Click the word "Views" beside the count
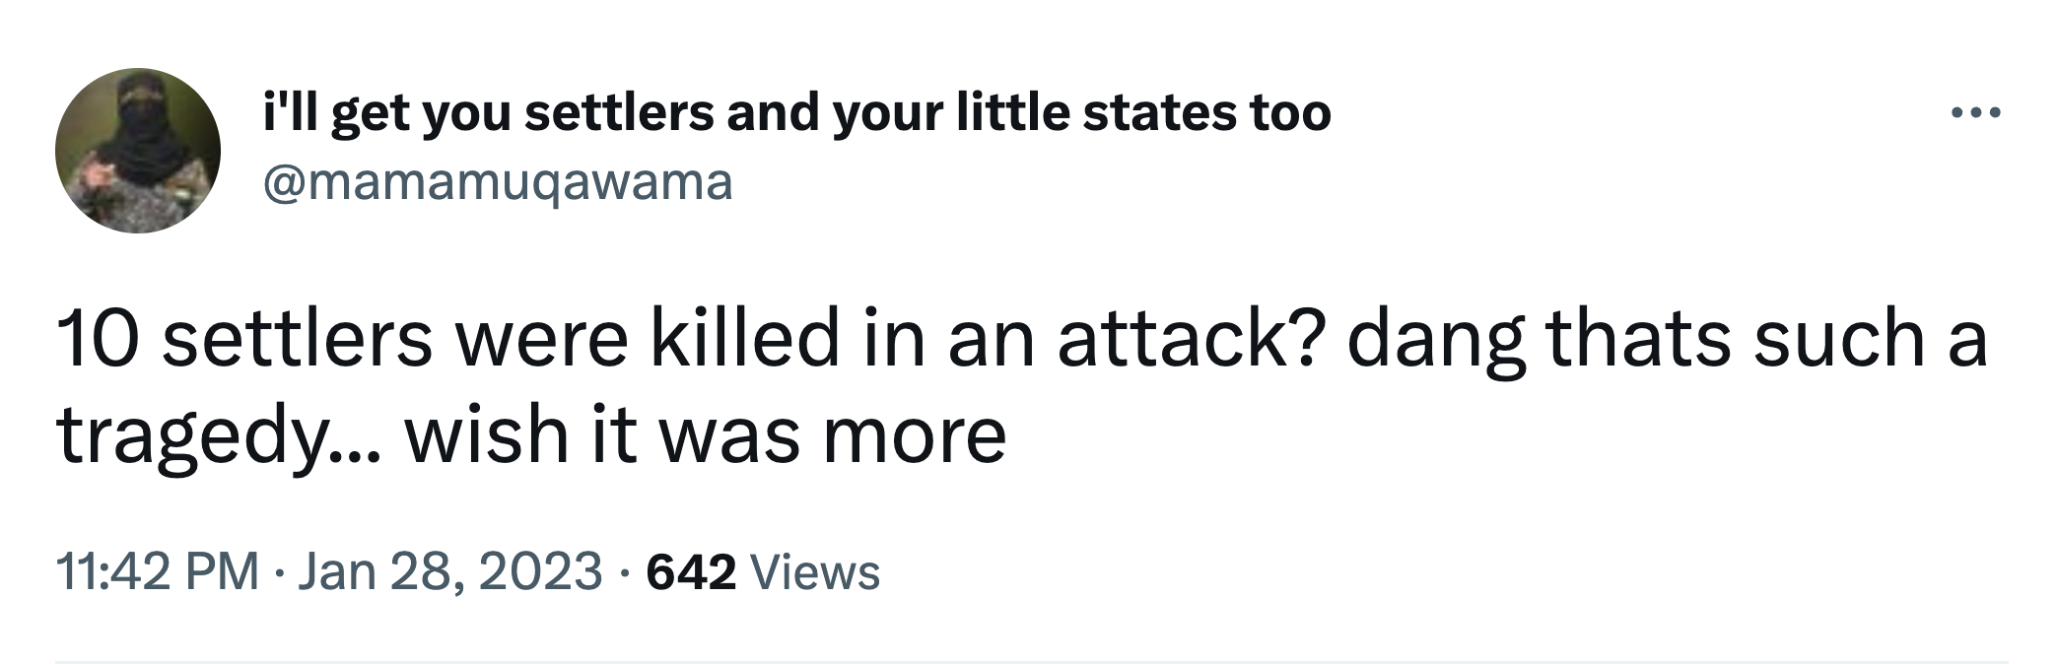Viewport: 2056px width, 664px height. 815,571
